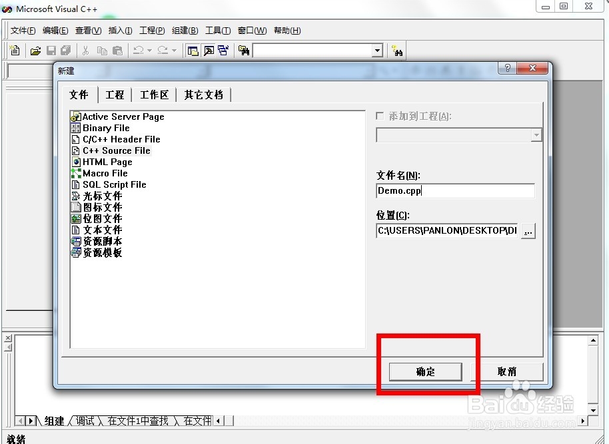Image resolution: width=609 pixels, height=444 pixels.
Task: Switch to the 工作区 tab
Action: [x=154, y=95]
